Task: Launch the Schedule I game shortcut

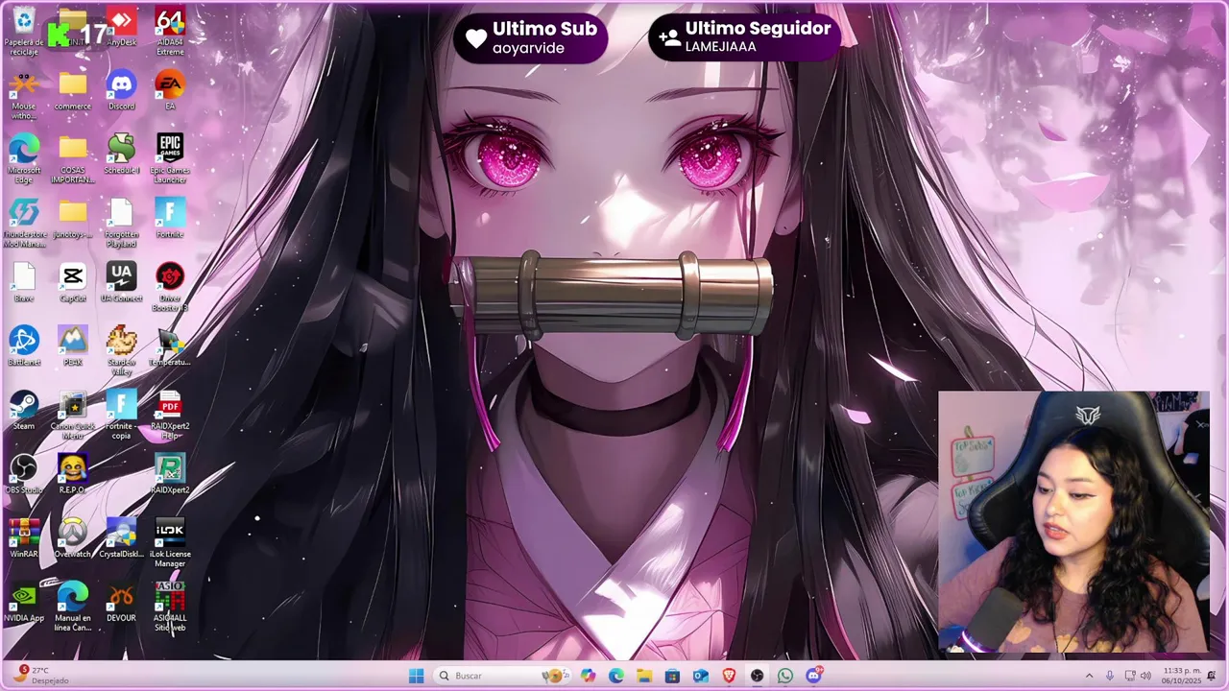Action: (121, 155)
